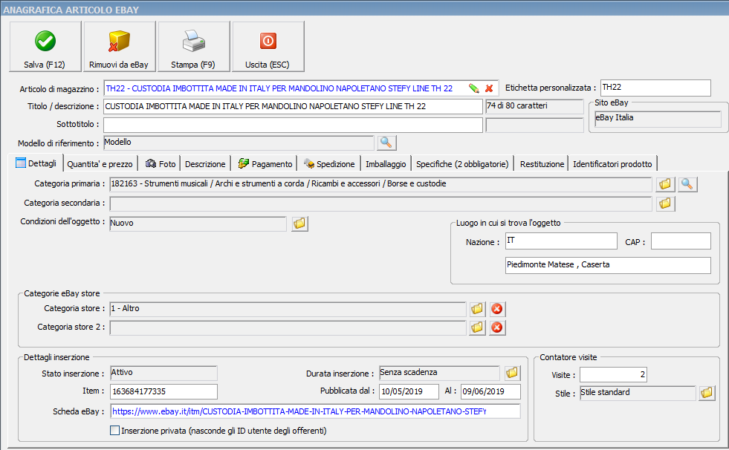Open the Quantita' e prezzo tab
729x450 pixels.
pyautogui.click(x=100, y=164)
